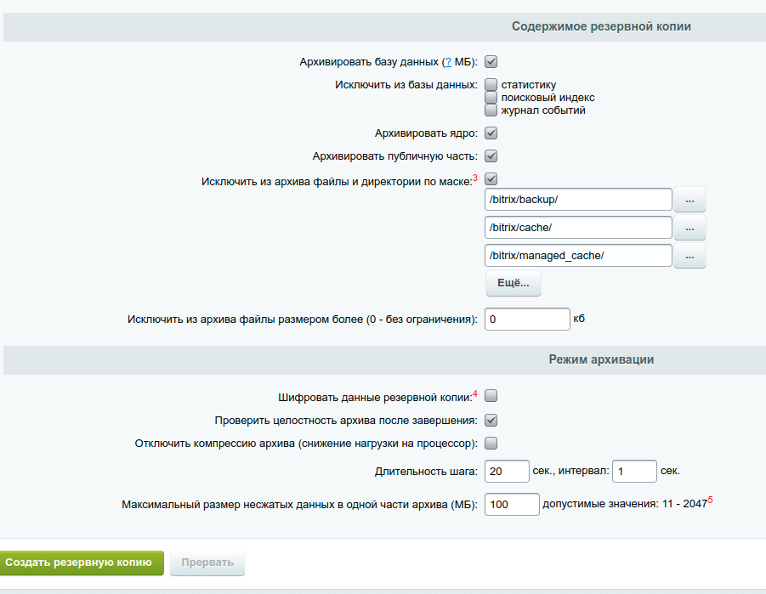Uncheck exclude files by mask checkbox

point(491,178)
